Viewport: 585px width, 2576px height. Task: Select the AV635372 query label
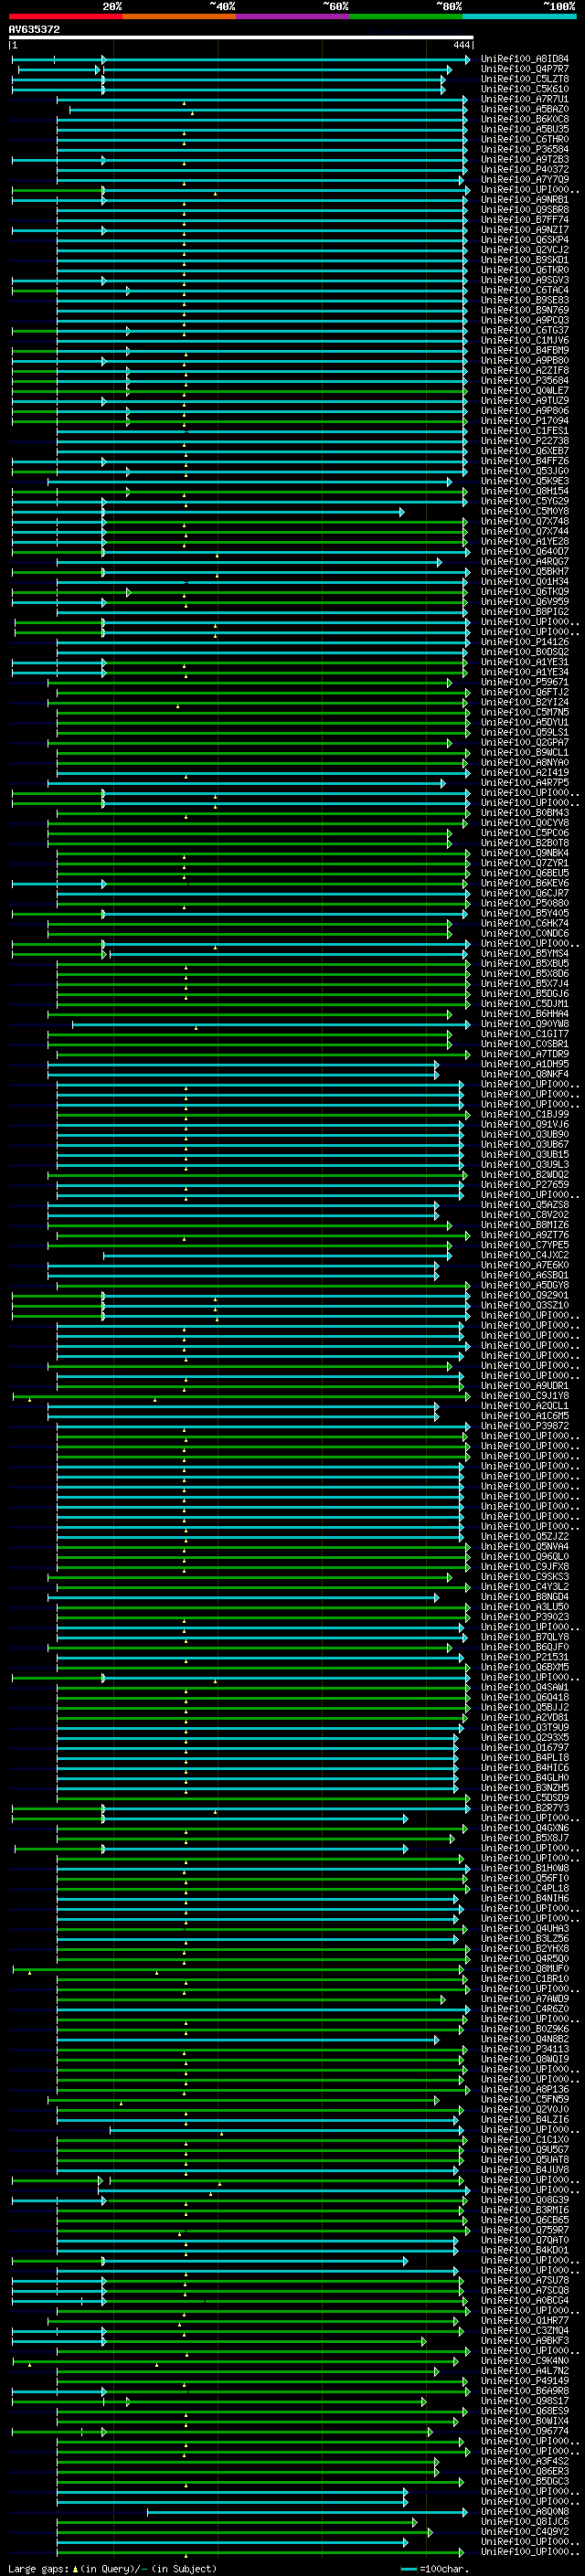[x=34, y=30]
